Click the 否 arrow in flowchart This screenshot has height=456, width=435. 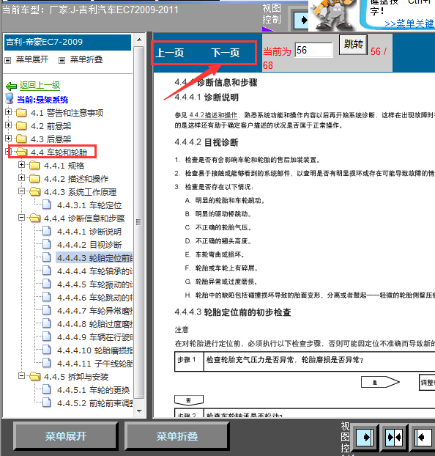189,400
